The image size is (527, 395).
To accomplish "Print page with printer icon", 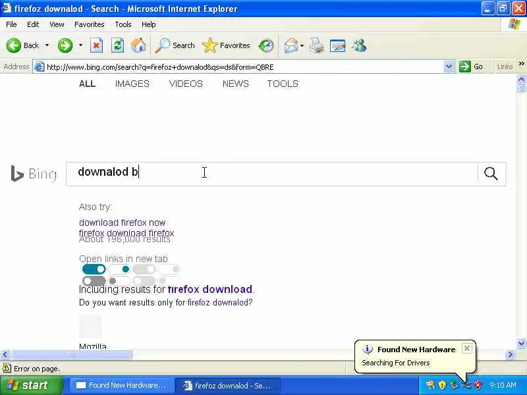I will click(317, 45).
